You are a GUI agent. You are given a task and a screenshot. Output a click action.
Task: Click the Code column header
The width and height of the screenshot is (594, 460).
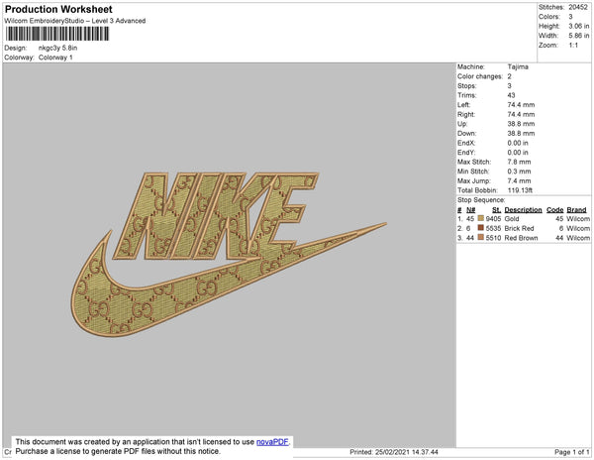pyautogui.click(x=555, y=210)
